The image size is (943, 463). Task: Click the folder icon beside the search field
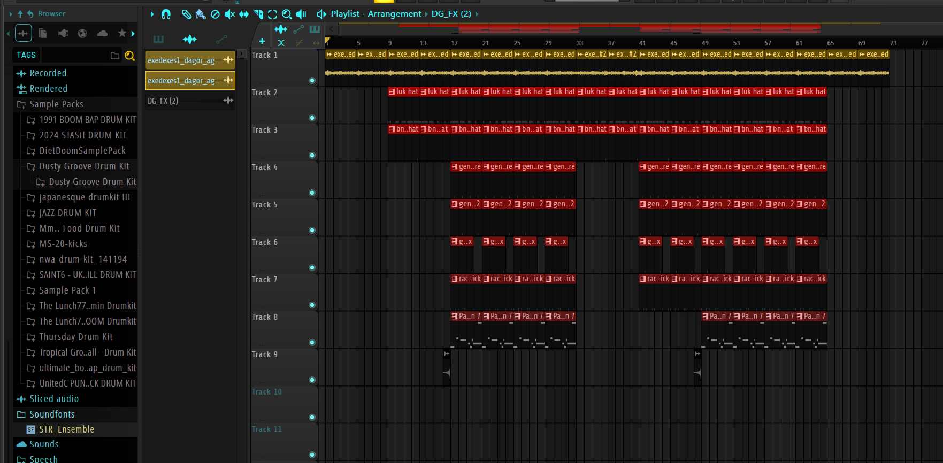(114, 55)
